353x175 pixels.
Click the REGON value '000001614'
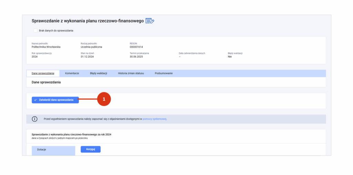136,47
